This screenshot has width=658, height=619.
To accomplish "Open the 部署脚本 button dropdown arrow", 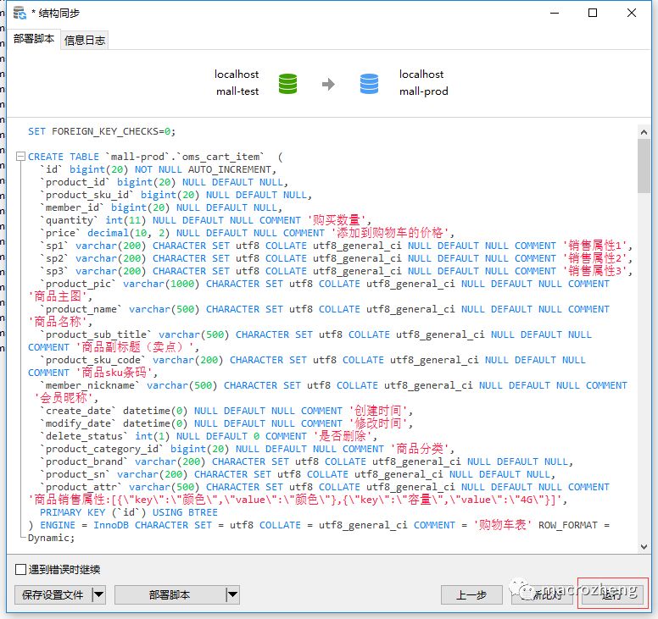I will pyautogui.click(x=232, y=594).
